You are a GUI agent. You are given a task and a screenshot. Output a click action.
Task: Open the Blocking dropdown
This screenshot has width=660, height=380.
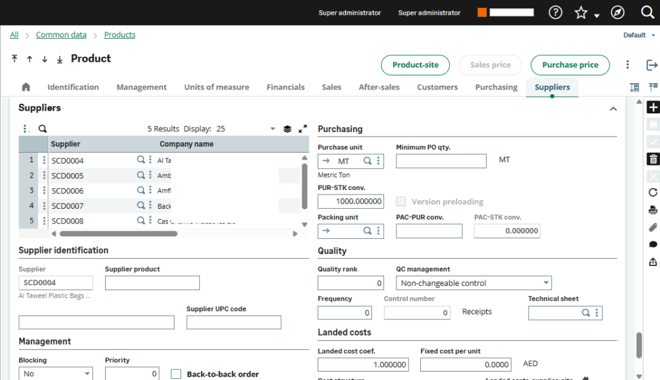pyautogui.click(x=55, y=374)
